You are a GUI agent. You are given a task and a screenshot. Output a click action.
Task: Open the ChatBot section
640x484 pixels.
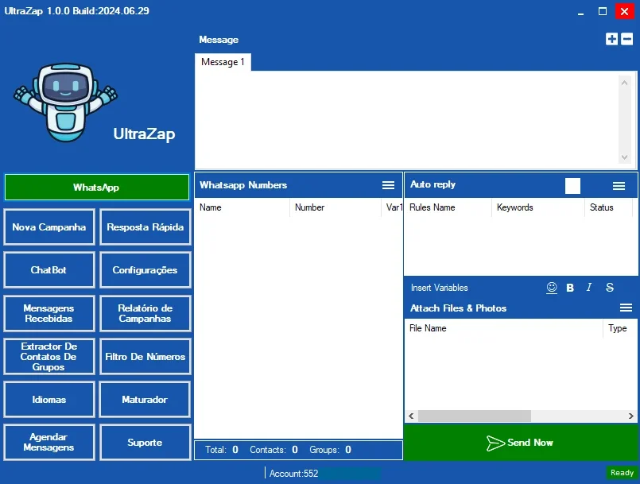pos(49,269)
